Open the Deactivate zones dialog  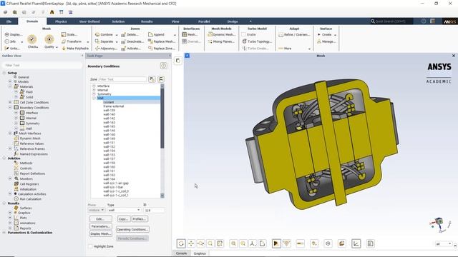tap(132, 41)
